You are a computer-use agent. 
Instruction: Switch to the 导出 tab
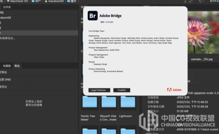click(x=17, y=66)
